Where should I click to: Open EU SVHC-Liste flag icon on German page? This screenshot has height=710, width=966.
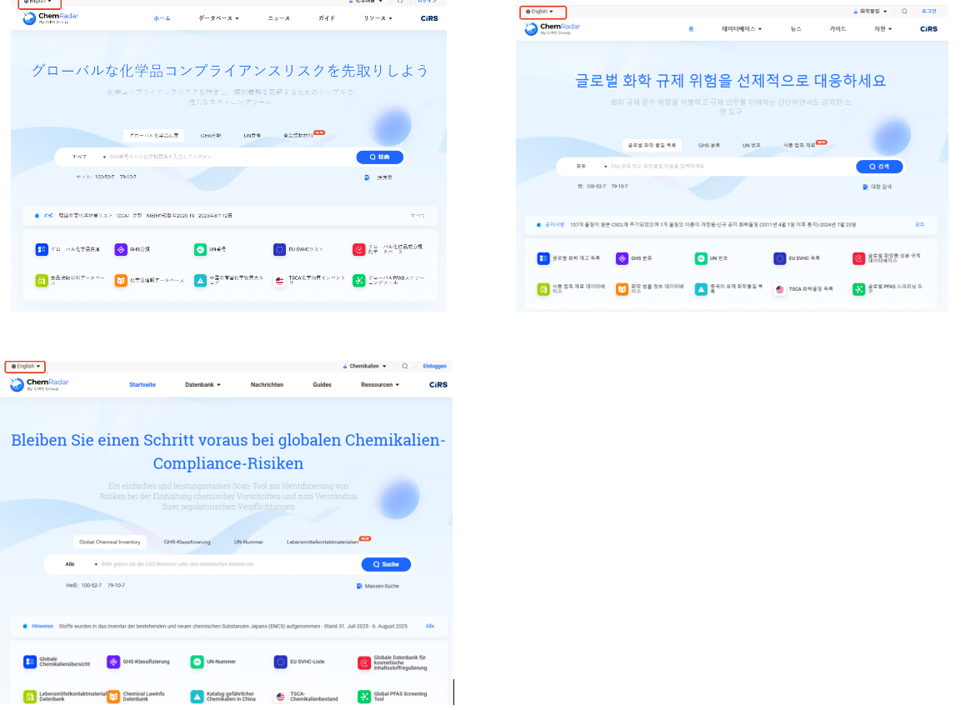click(281, 662)
